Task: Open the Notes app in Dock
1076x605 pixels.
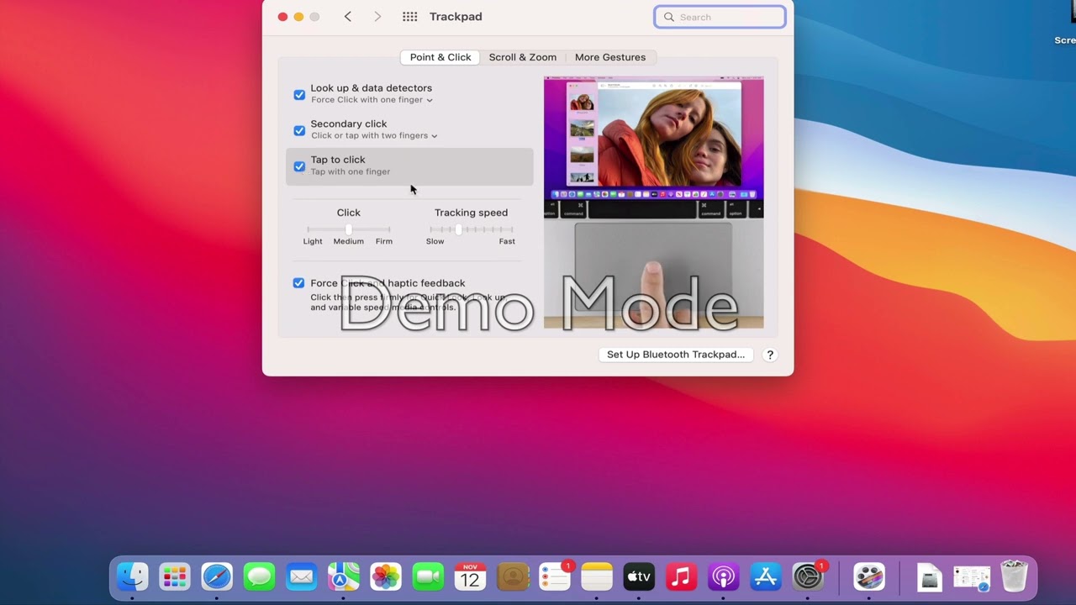Action: tap(597, 576)
